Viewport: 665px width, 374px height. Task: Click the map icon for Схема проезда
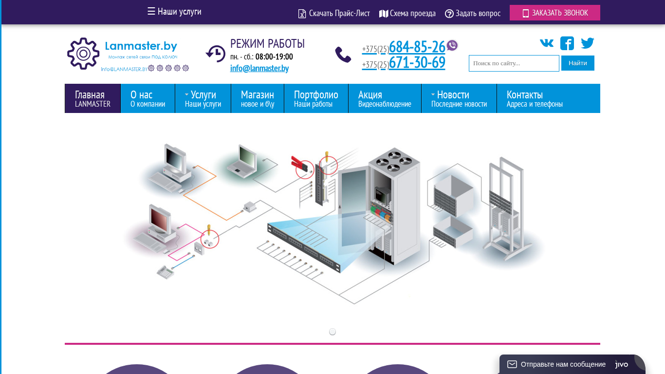[384, 14]
